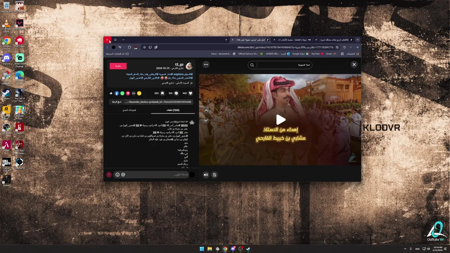Click the embed code icon
This screenshot has height=253, width=450.
click(134, 93)
